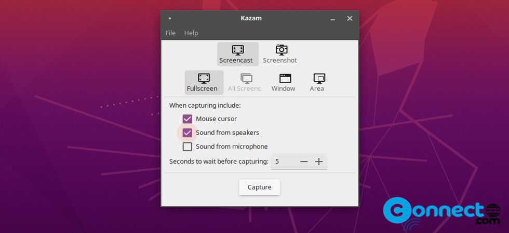The height and width of the screenshot is (233, 509).
Task: Open the File menu
Action: (x=170, y=33)
